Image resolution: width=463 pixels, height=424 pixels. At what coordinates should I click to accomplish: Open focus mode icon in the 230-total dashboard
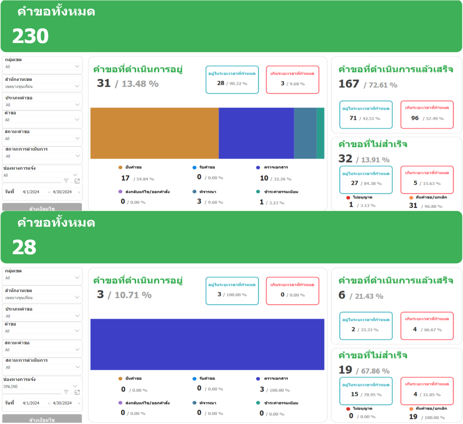[77, 181]
